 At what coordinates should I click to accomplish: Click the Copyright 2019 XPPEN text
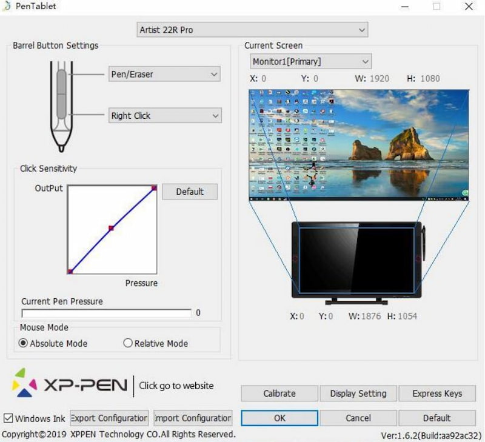pyautogui.click(x=119, y=434)
